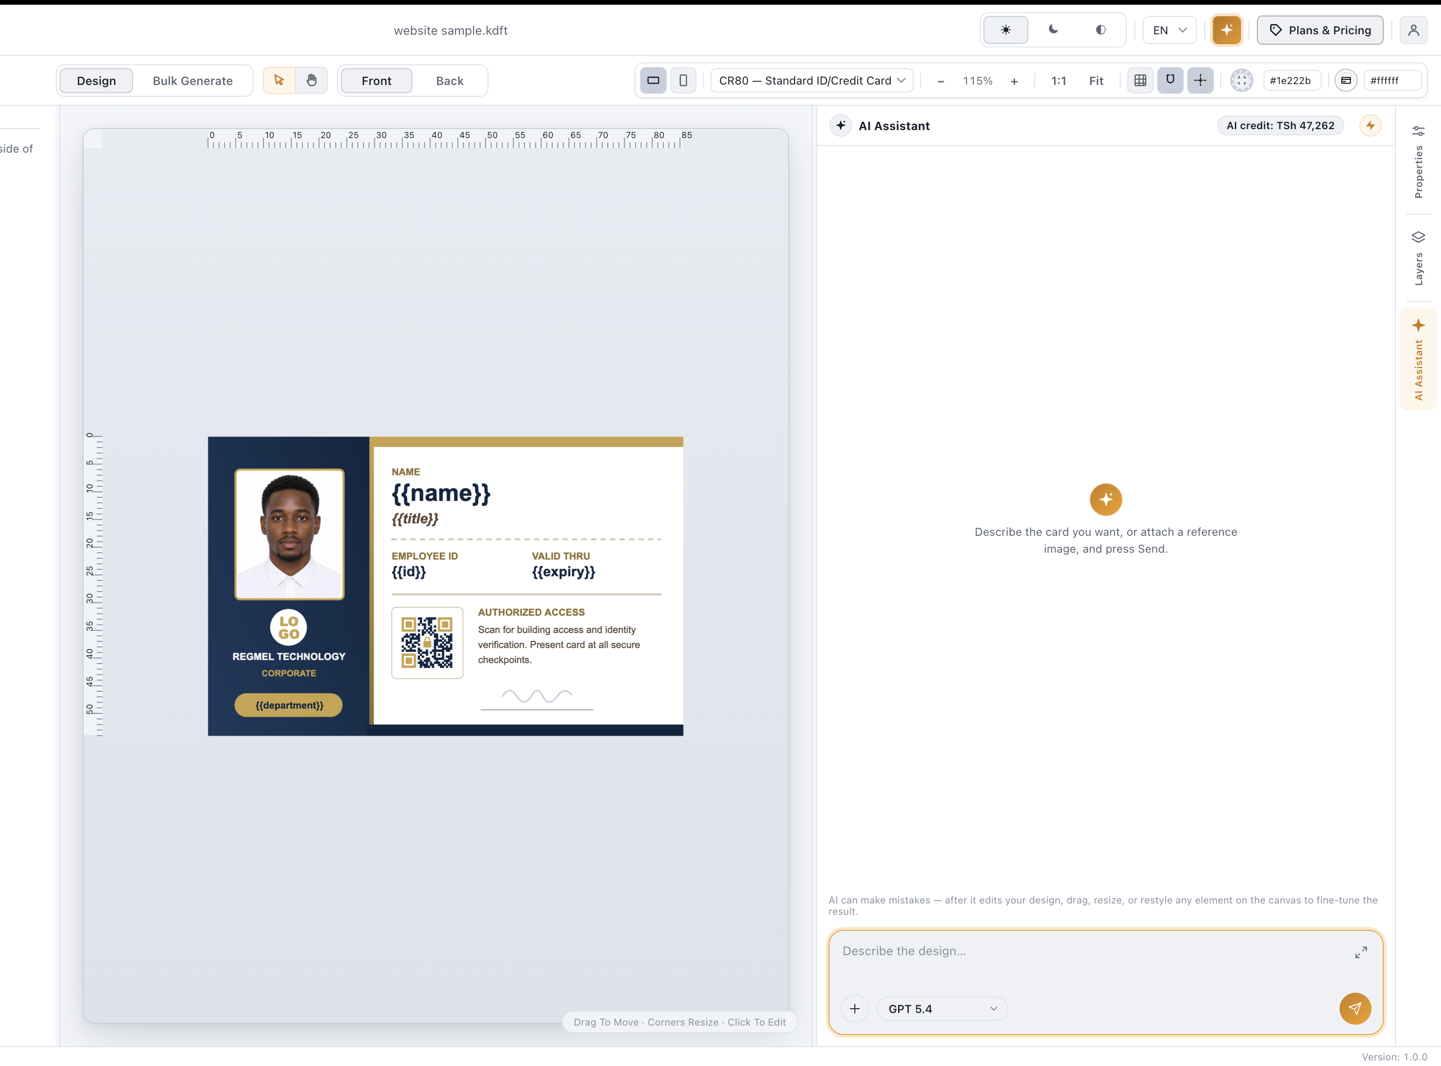The image size is (1441, 1066).
Task: Zoom in with the plus button
Action: click(x=1014, y=81)
